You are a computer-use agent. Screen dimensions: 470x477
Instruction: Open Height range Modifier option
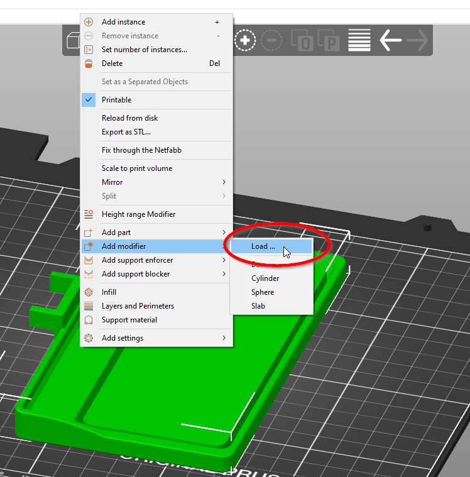[x=156, y=214]
